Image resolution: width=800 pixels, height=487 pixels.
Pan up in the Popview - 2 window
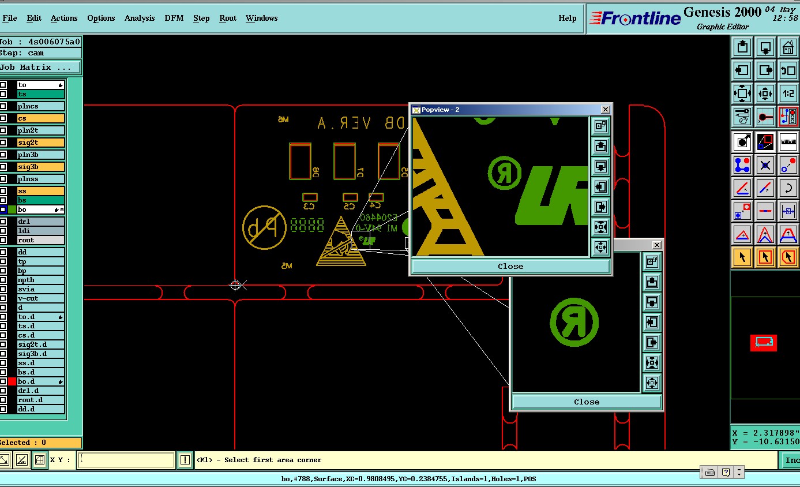click(x=600, y=146)
